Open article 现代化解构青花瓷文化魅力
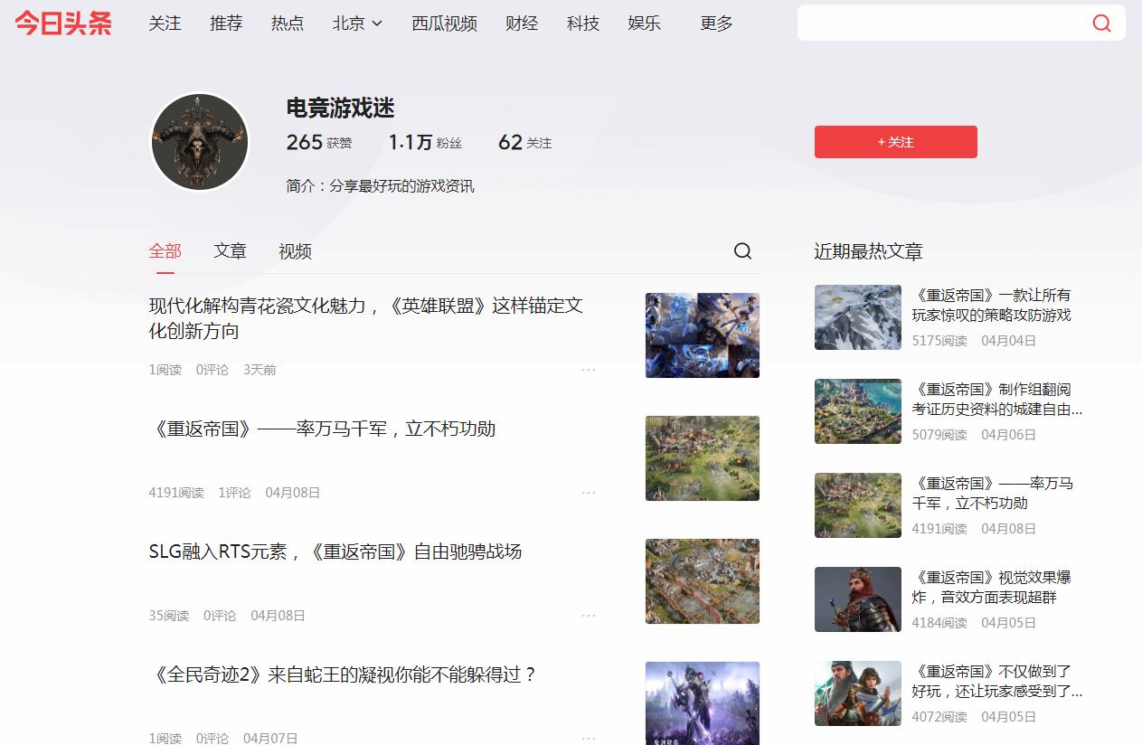This screenshot has height=745, width=1142. (366, 318)
